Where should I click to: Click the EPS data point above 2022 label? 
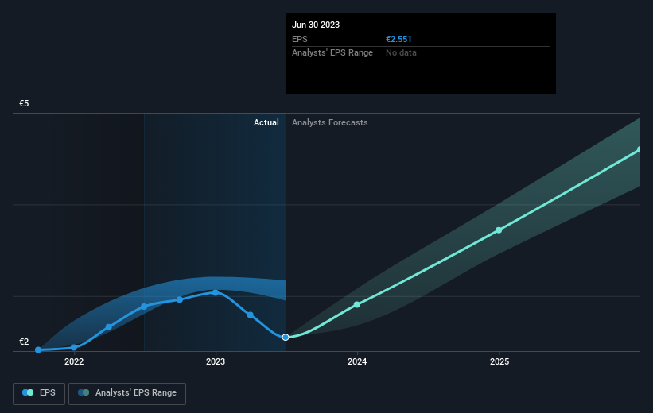(x=74, y=348)
